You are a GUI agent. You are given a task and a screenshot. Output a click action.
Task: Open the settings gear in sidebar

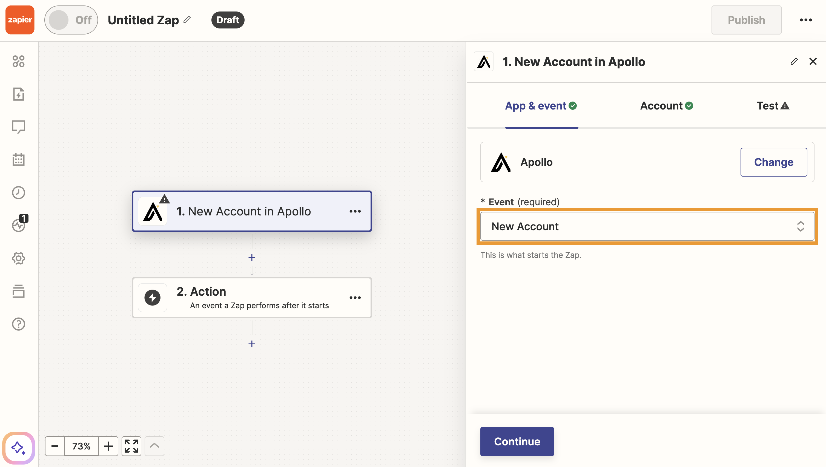(x=18, y=258)
